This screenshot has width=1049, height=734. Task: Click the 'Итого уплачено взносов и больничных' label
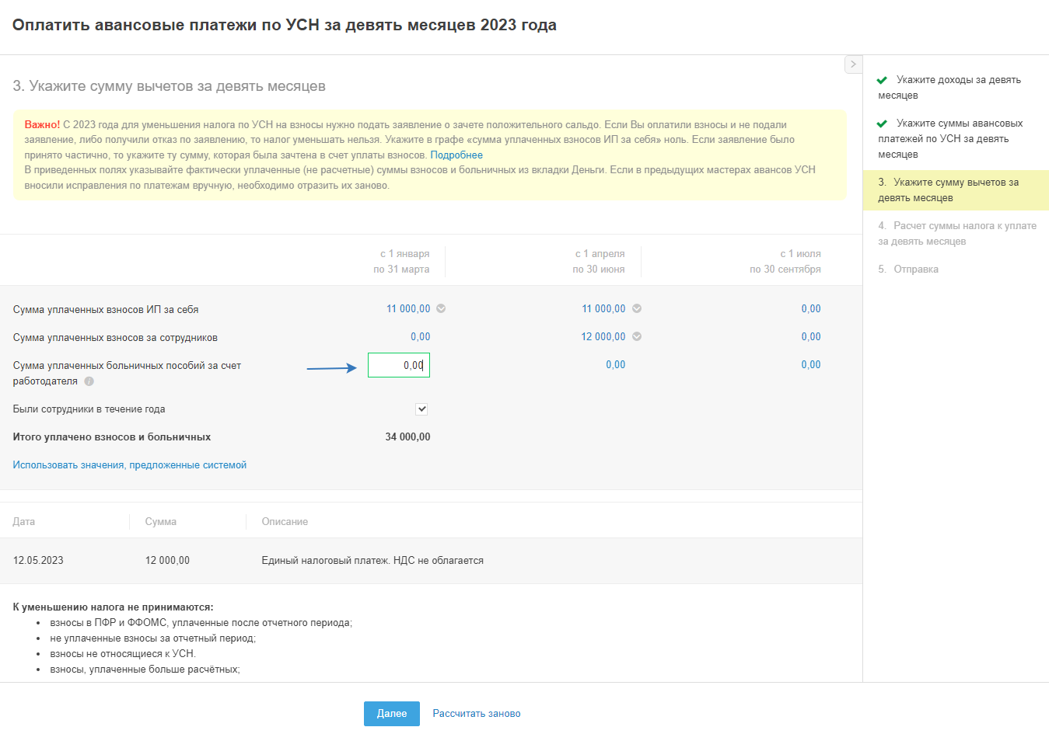pyautogui.click(x=112, y=437)
